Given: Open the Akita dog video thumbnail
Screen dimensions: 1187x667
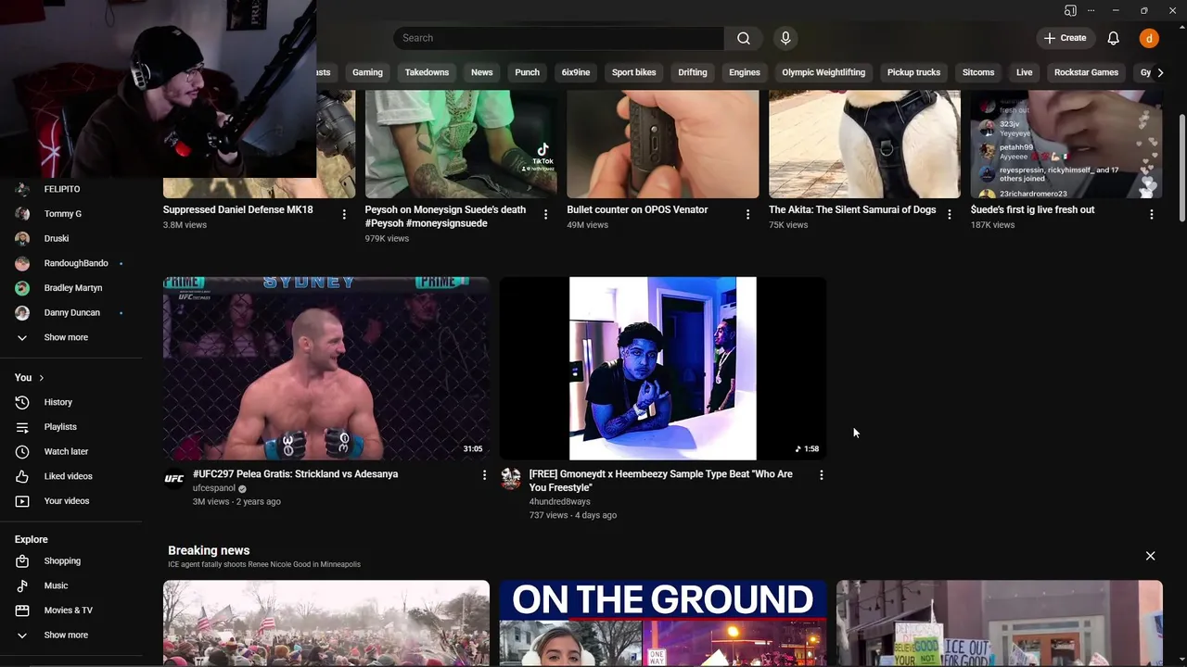Looking at the screenshot, I should (x=864, y=144).
